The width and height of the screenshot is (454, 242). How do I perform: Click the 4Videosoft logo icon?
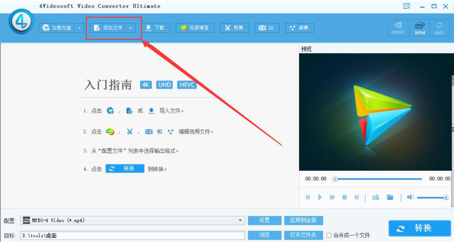[22, 21]
